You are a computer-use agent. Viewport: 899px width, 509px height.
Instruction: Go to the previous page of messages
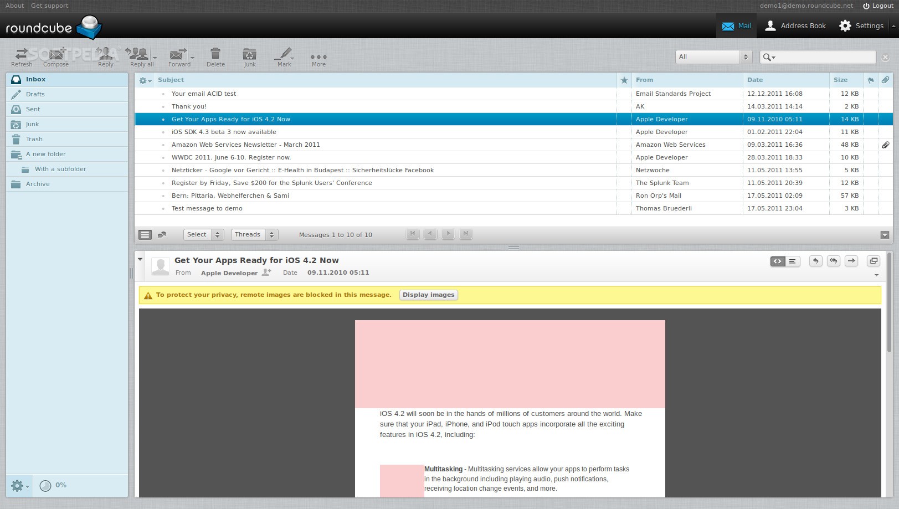[x=430, y=234]
